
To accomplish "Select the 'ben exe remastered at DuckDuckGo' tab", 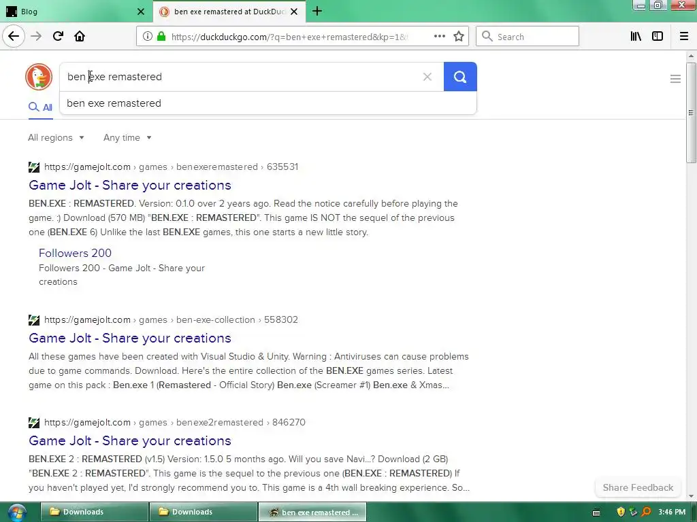I will pyautogui.click(x=229, y=12).
